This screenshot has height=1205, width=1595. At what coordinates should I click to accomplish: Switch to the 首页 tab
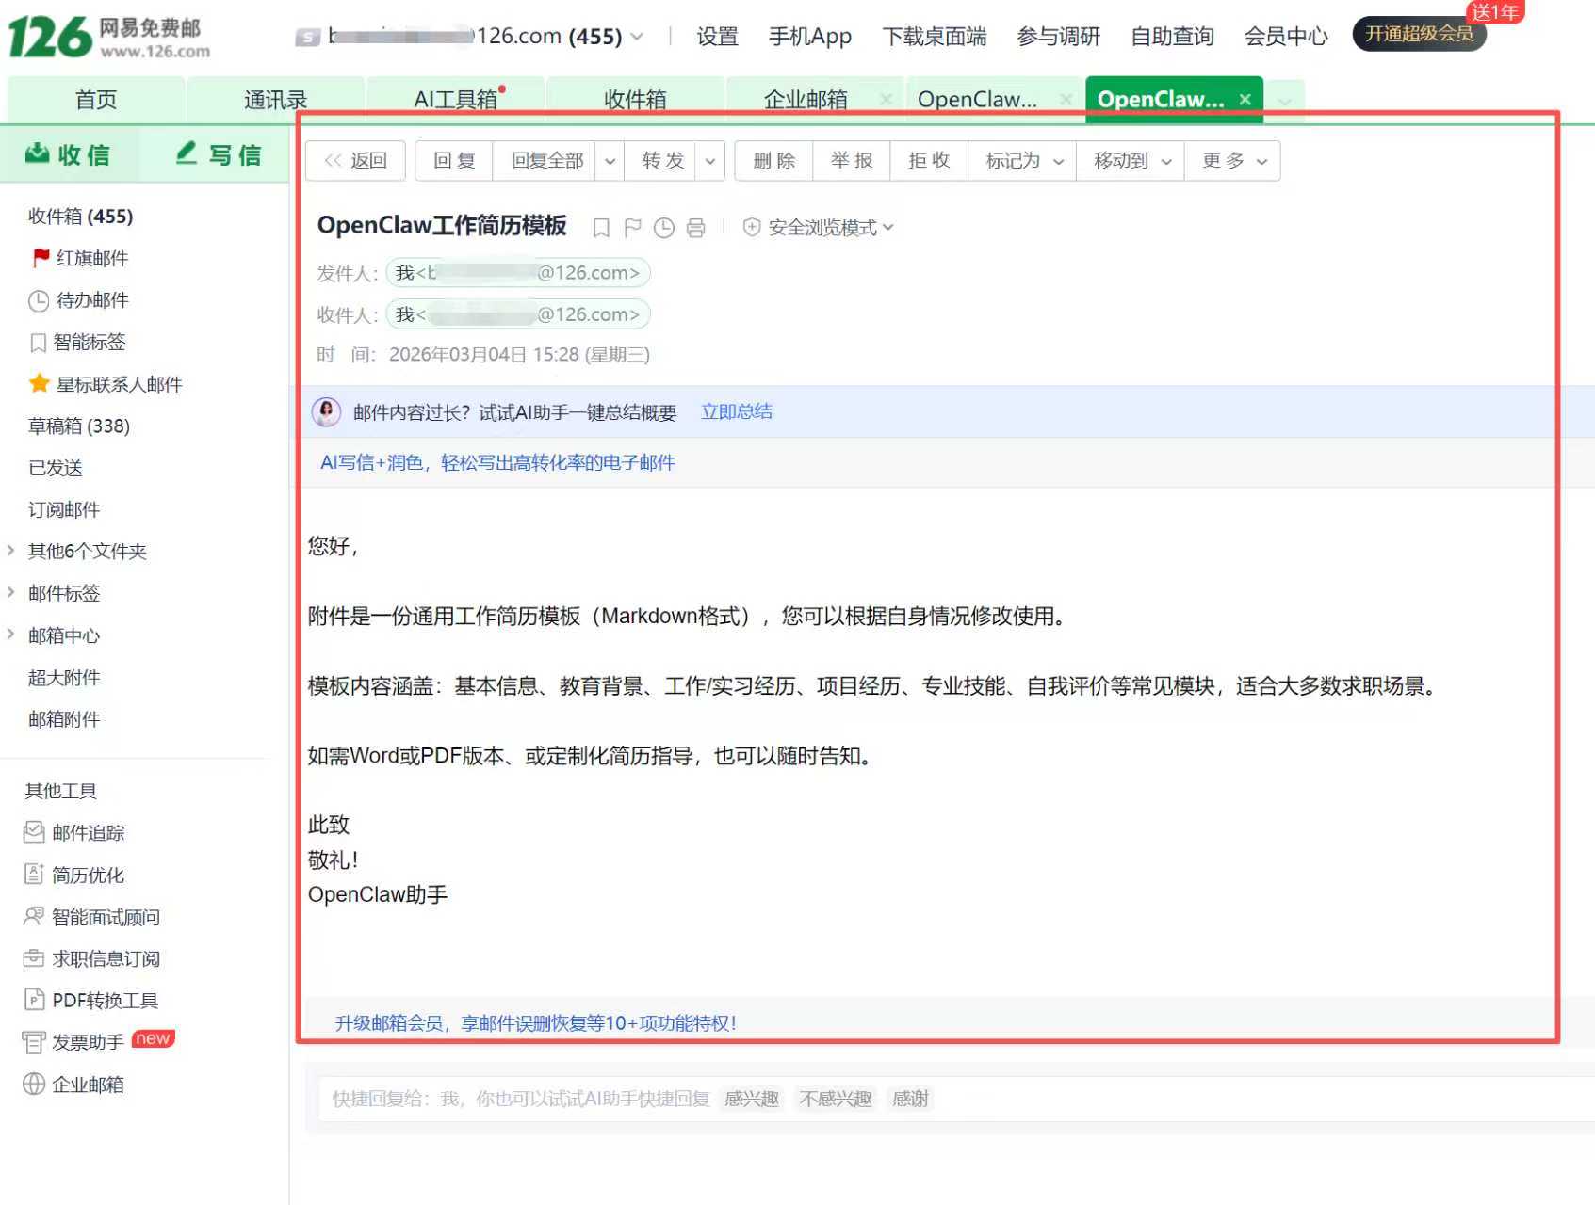tap(95, 99)
